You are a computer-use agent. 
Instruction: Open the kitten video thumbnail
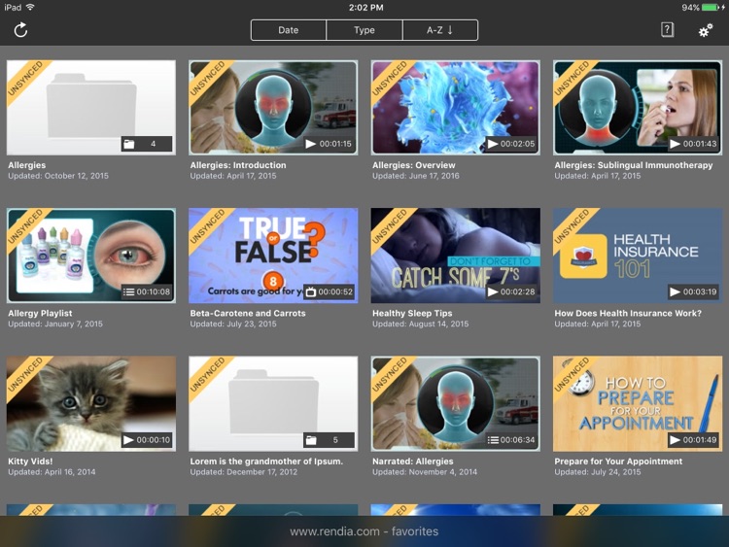coord(91,403)
